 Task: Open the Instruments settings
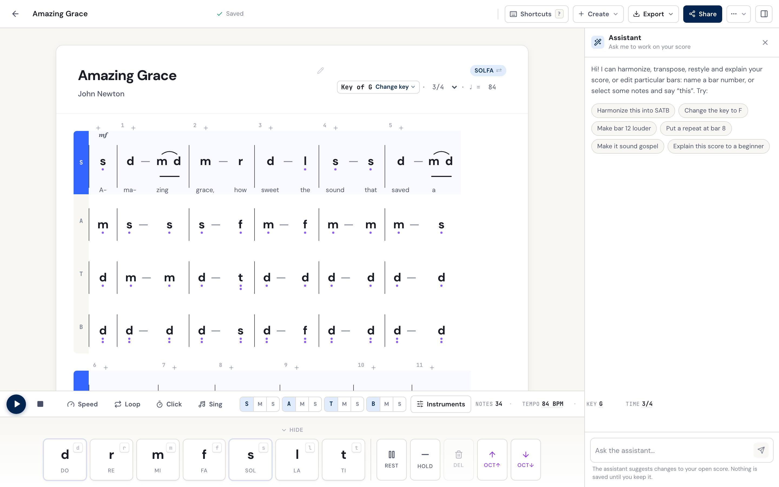click(x=441, y=404)
